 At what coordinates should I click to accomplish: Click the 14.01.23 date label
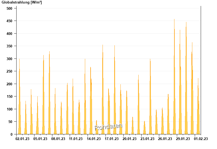tap(94, 139)
